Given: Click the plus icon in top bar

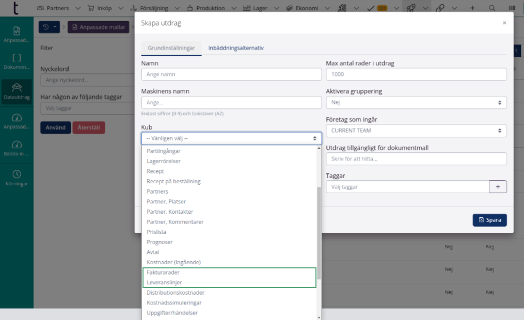Looking at the screenshot, I should tap(472, 8).
